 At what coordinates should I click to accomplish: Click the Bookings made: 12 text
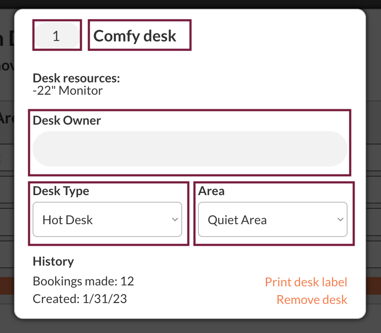tap(83, 281)
